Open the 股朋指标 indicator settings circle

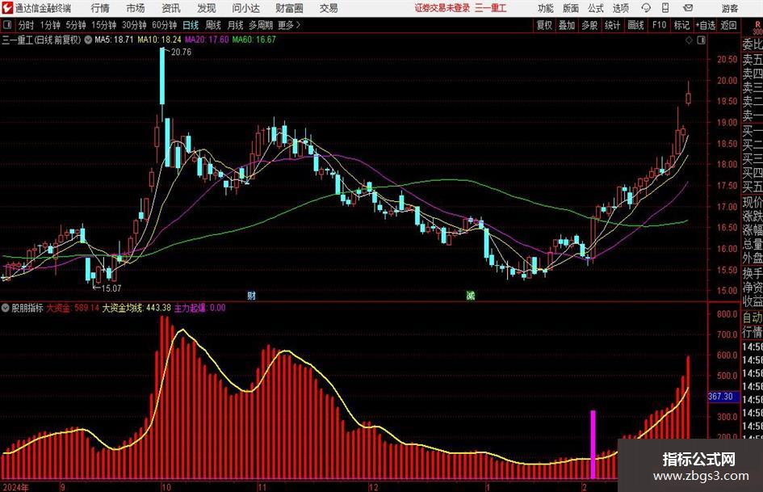(x=6, y=308)
